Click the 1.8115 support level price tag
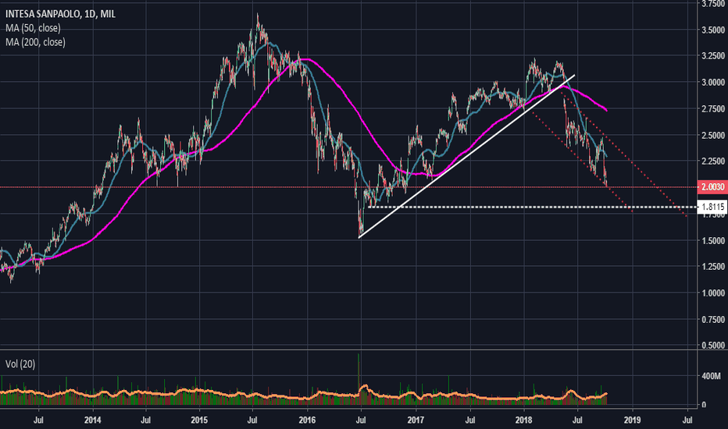Screen dimensions: 728x429 pos(712,207)
